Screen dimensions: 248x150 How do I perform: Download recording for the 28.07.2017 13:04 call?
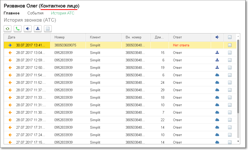point(217,53)
